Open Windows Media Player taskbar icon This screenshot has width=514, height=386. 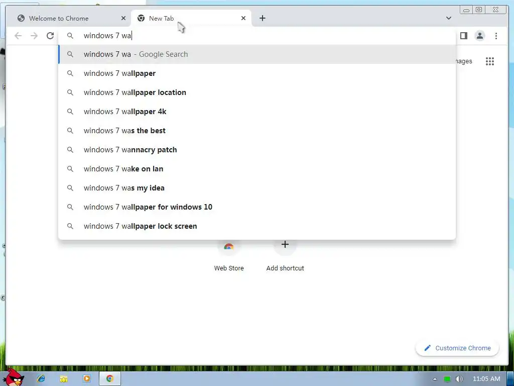[x=87, y=379]
